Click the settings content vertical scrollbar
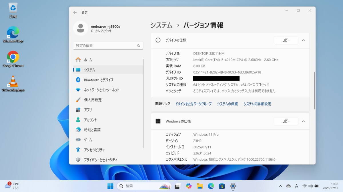The width and height of the screenshot is (343, 192). [x=314, y=90]
